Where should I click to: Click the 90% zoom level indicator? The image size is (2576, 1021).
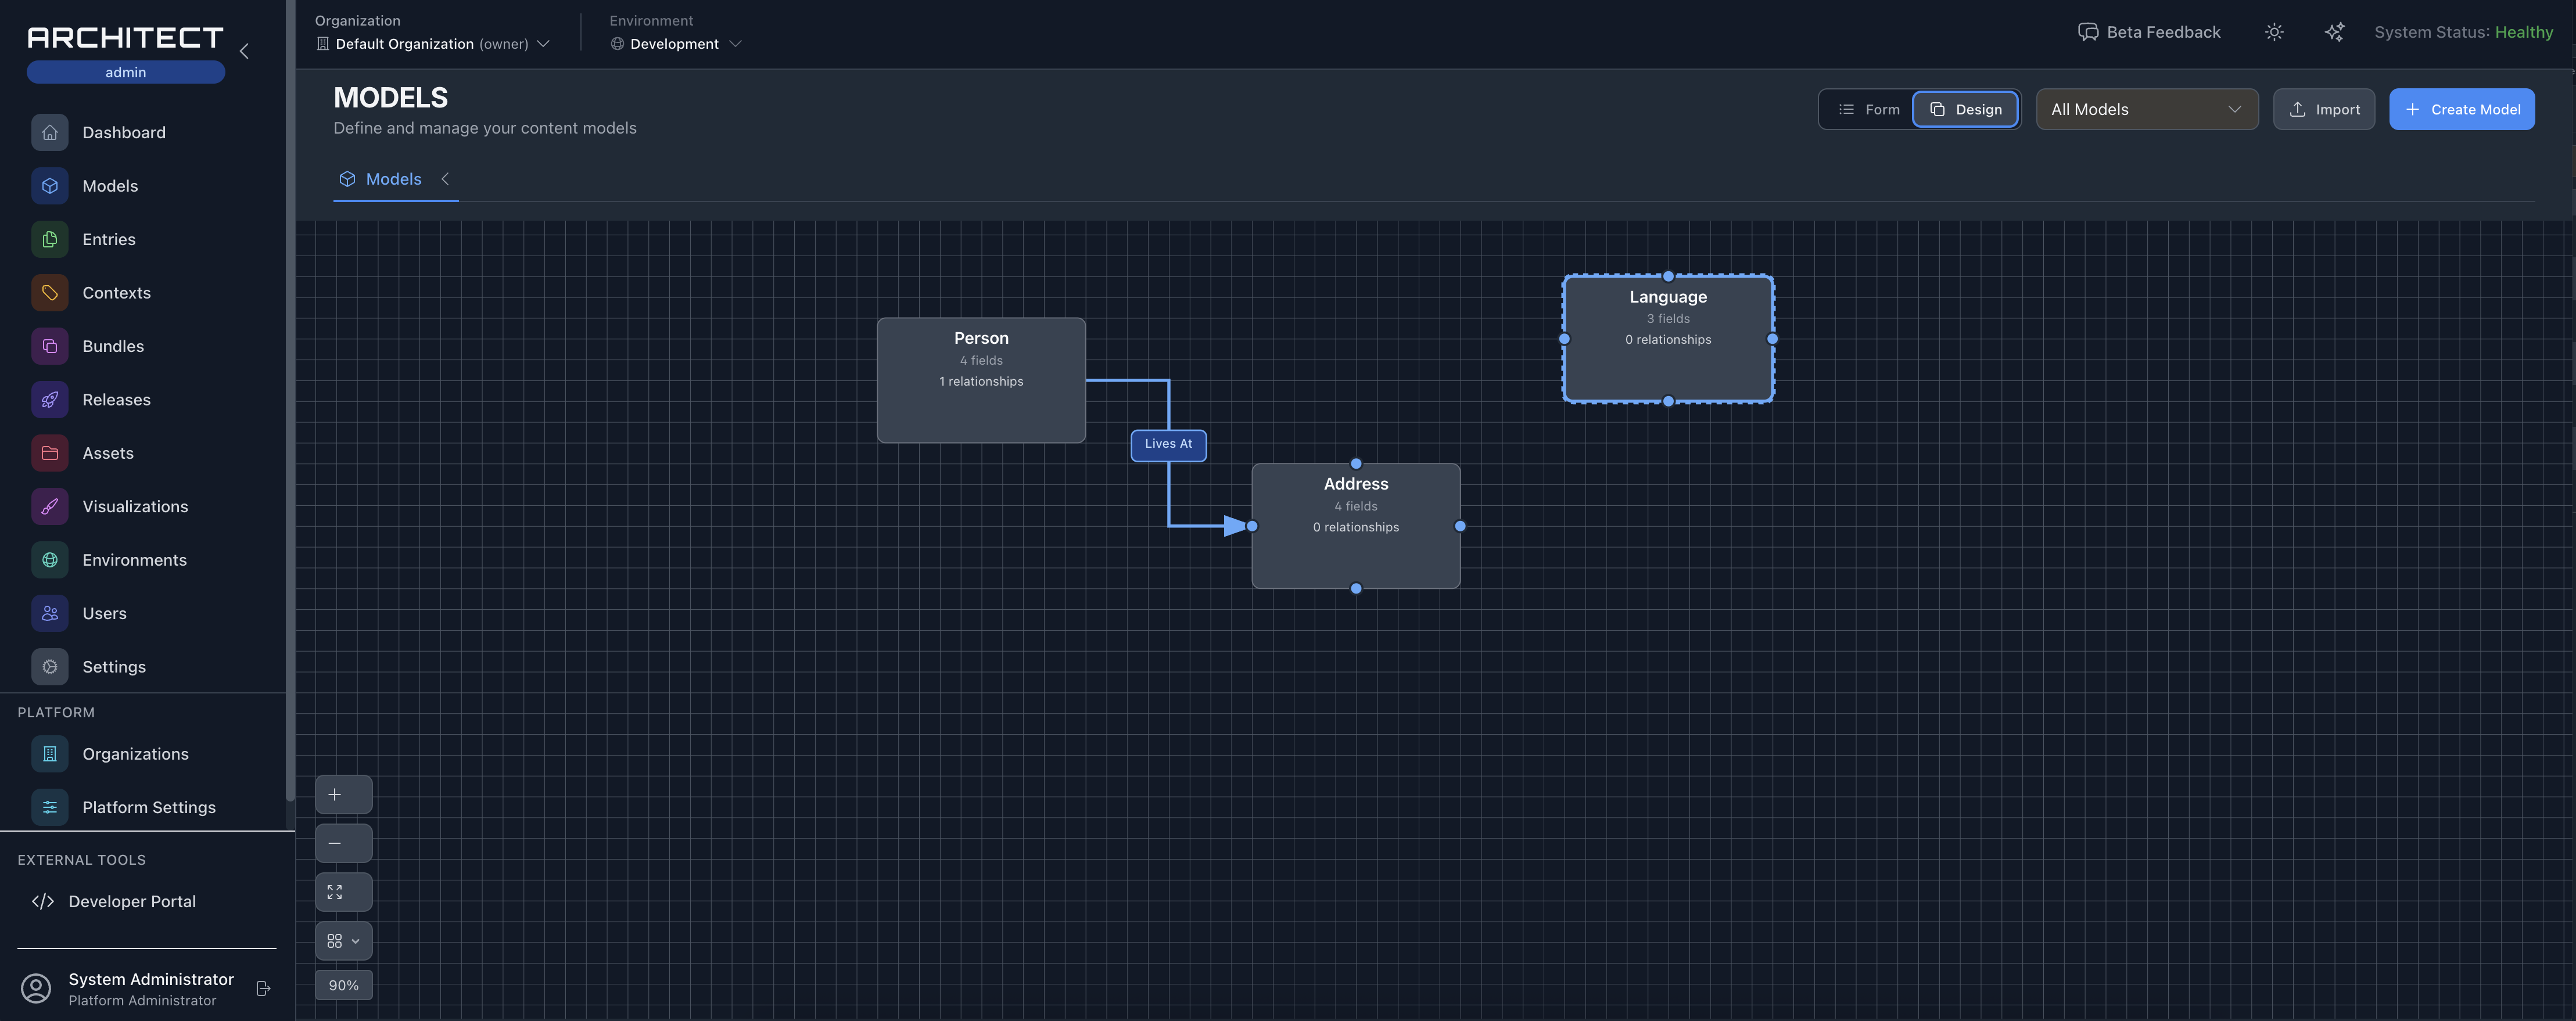coord(343,985)
